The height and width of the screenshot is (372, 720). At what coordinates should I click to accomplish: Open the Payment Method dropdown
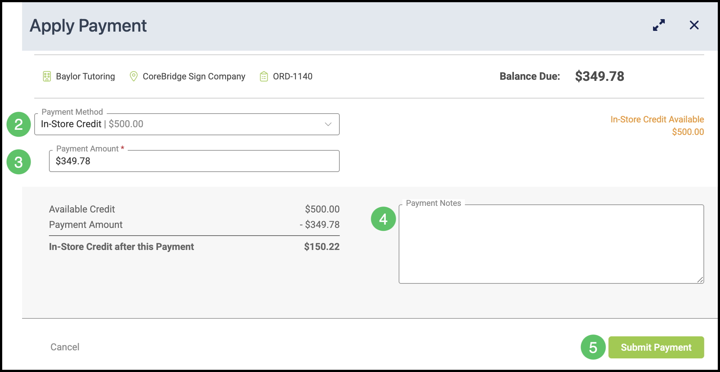point(187,124)
